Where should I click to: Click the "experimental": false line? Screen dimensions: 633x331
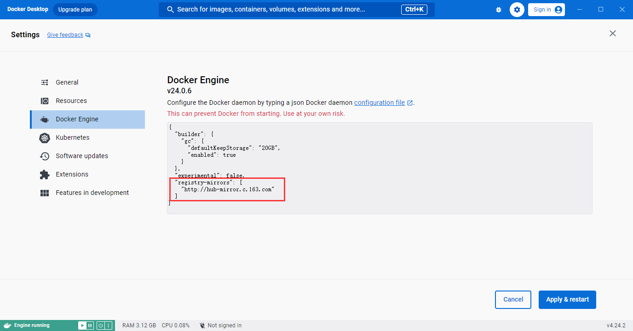210,176
